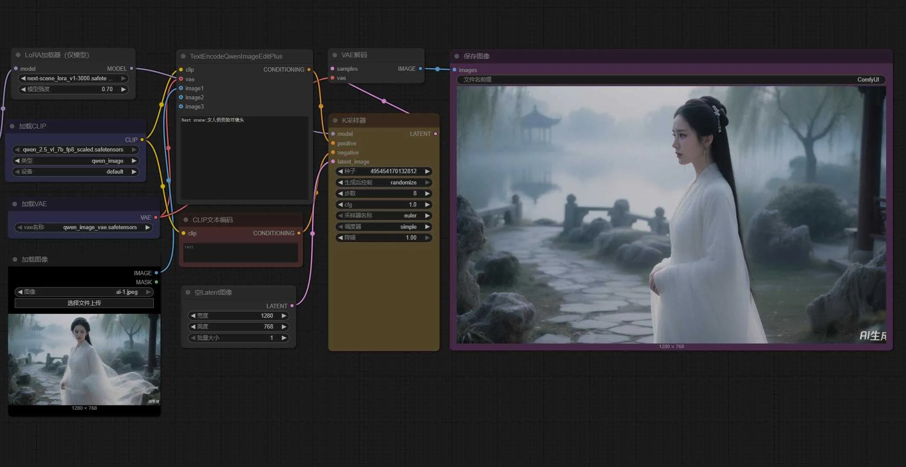Increase 步数 with its right arrow

[x=427, y=194]
